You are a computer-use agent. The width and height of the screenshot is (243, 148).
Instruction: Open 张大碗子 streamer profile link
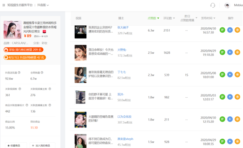pyautogui.click(x=123, y=27)
